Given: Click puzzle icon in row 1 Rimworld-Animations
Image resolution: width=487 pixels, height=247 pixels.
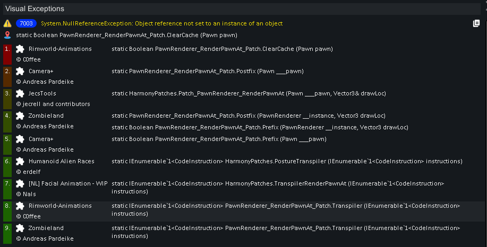Looking at the screenshot, I should 20,49.
